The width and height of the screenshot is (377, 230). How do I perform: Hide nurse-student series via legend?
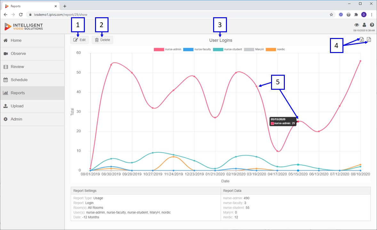pyautogui.click(x=228, y=49)
